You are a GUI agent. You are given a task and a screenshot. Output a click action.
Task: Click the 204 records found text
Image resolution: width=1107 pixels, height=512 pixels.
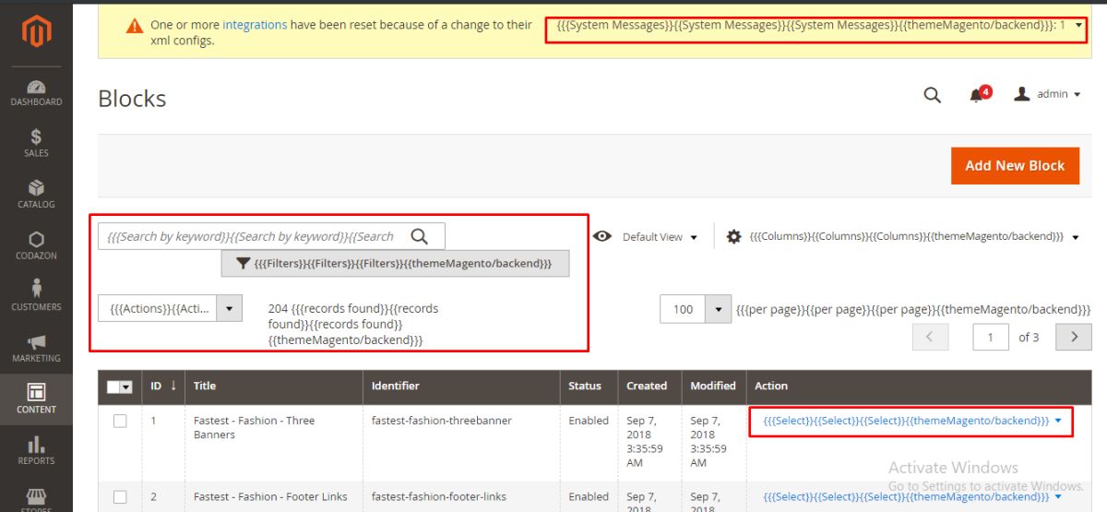[x=353, y=324]
